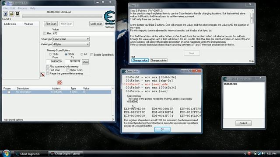Image resolution: width=280 pixels, height=157 pixels.
Task: Click the address table scrollbar
Action: pos(113,102)
